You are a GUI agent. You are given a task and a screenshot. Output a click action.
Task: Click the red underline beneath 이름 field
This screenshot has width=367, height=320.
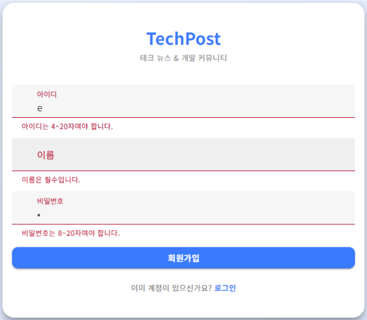click(183, 171)
